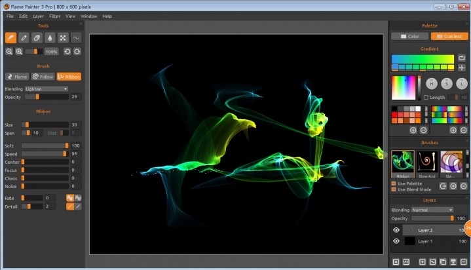Screen dimensions: 471x270
Task: Click the redo arrow icon
Action: coord(77,51)
